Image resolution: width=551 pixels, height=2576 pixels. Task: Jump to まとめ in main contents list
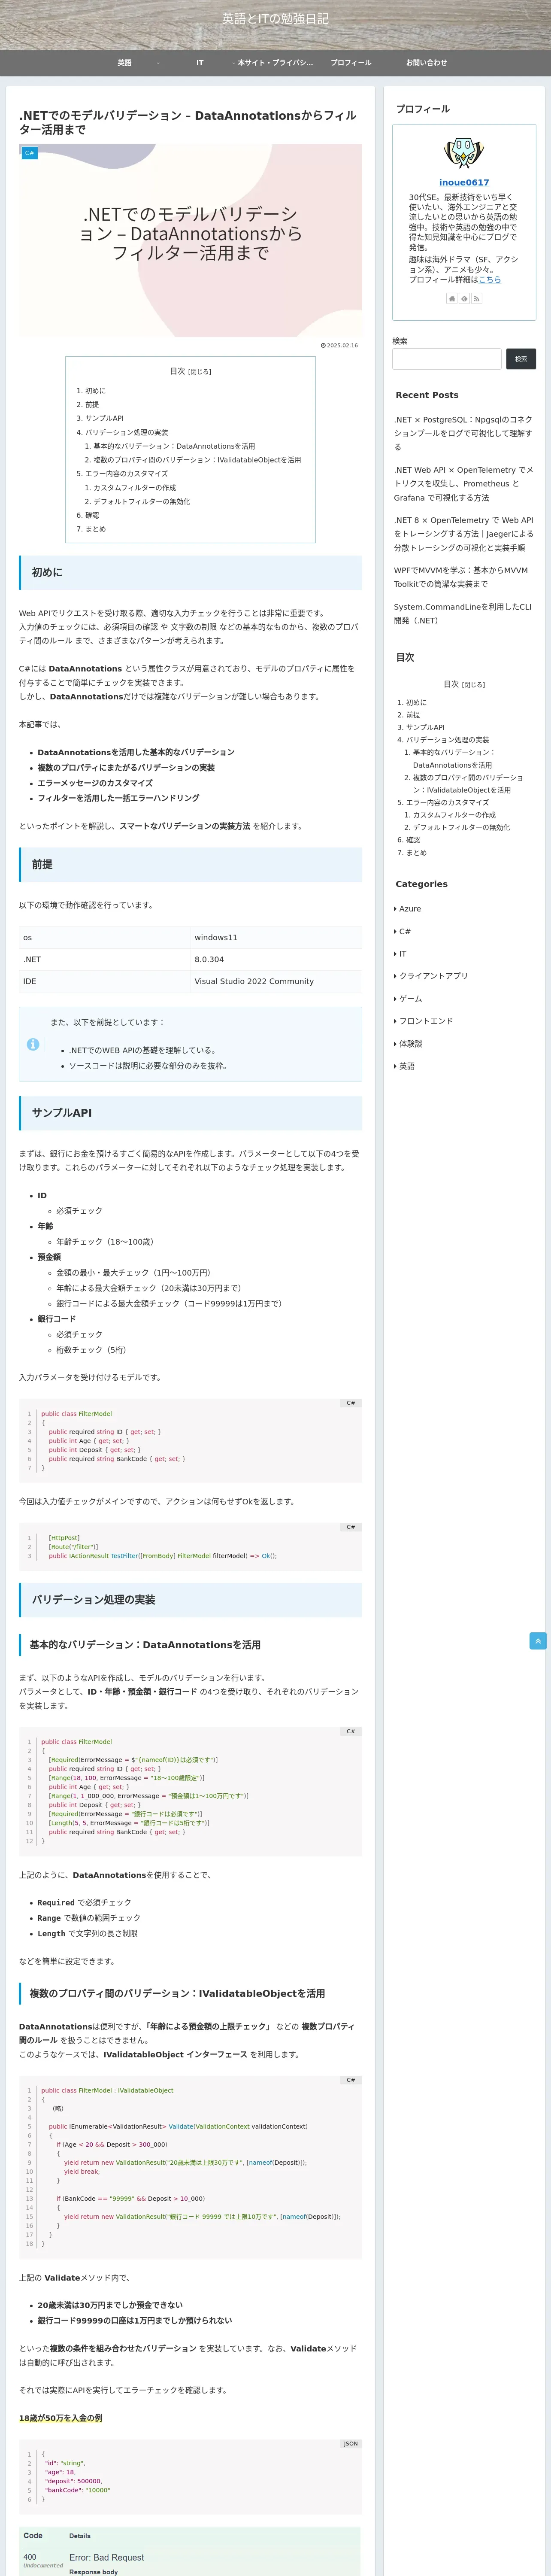click(x=95, y=529)
